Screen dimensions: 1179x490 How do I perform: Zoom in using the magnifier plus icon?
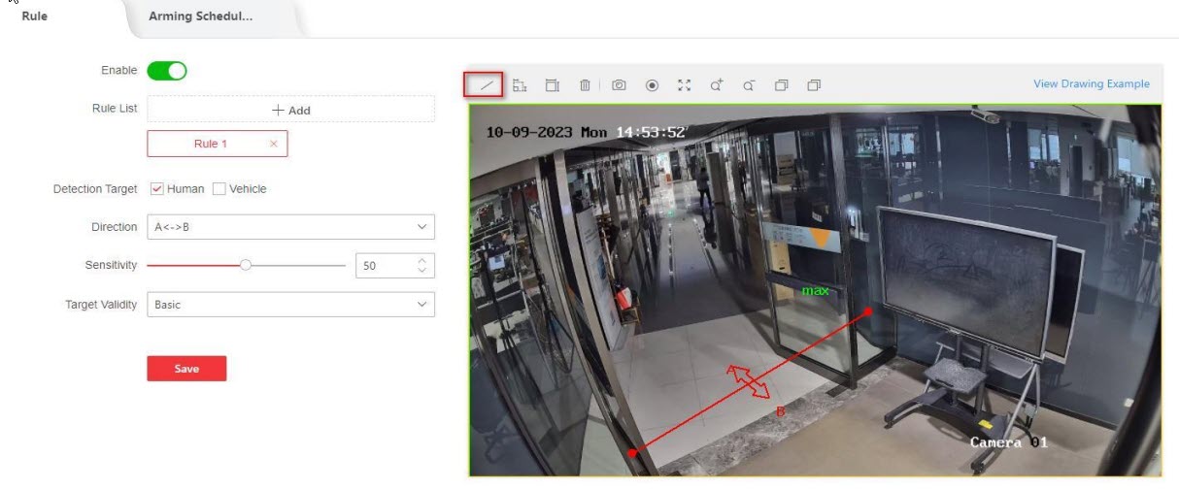point(717,85)
